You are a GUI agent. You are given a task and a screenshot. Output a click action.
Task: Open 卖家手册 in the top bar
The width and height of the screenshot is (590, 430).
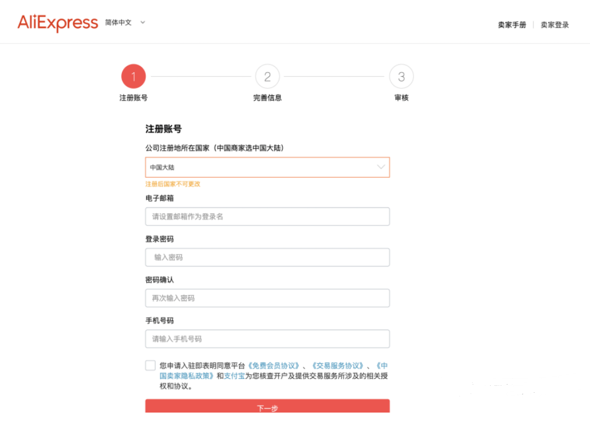pyautogui.click(x=511, y=25)
